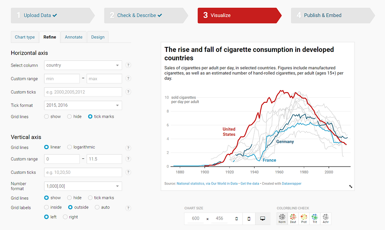Screen dimensions: 385x230
Task: Run the Achromatopsia colorblind check
Action: [325, 218]
